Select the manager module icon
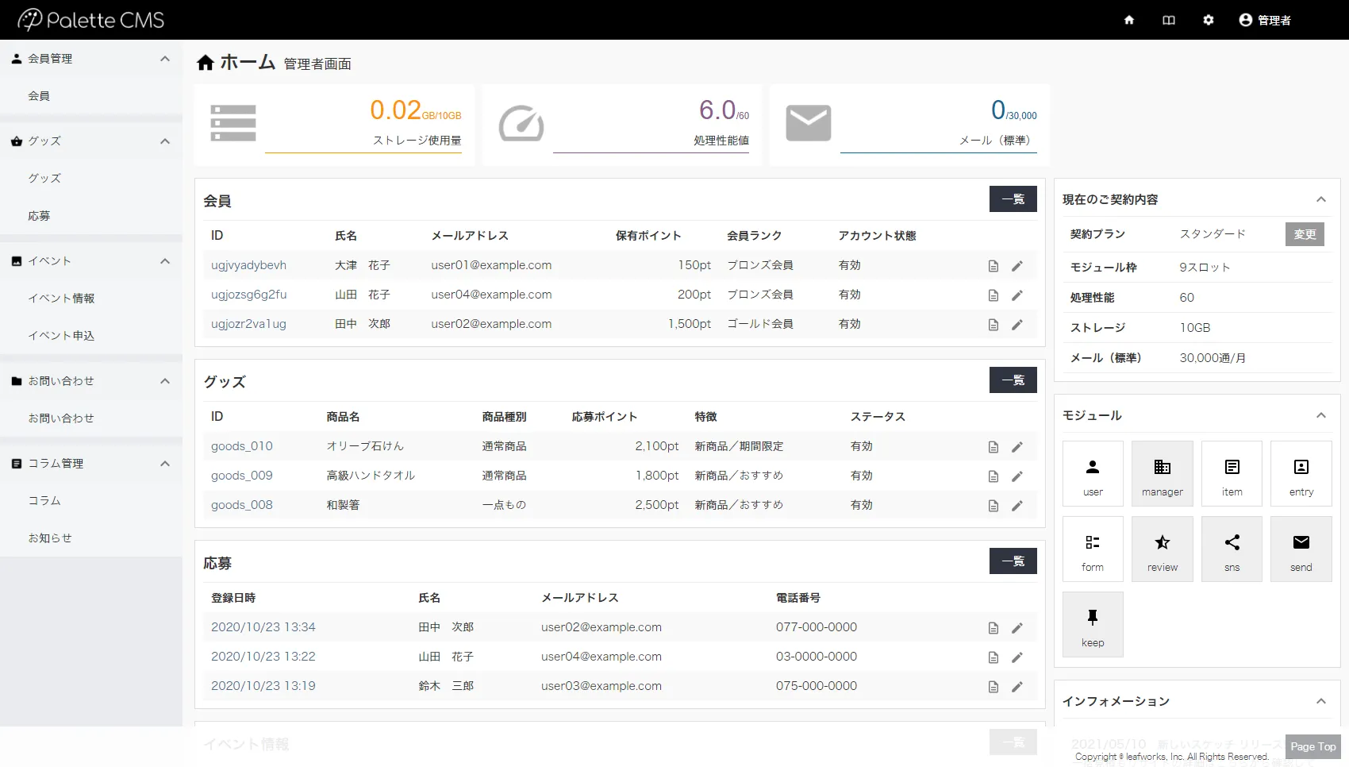The width and height of the screenshot is (1349, 767). coord(1162,473)
